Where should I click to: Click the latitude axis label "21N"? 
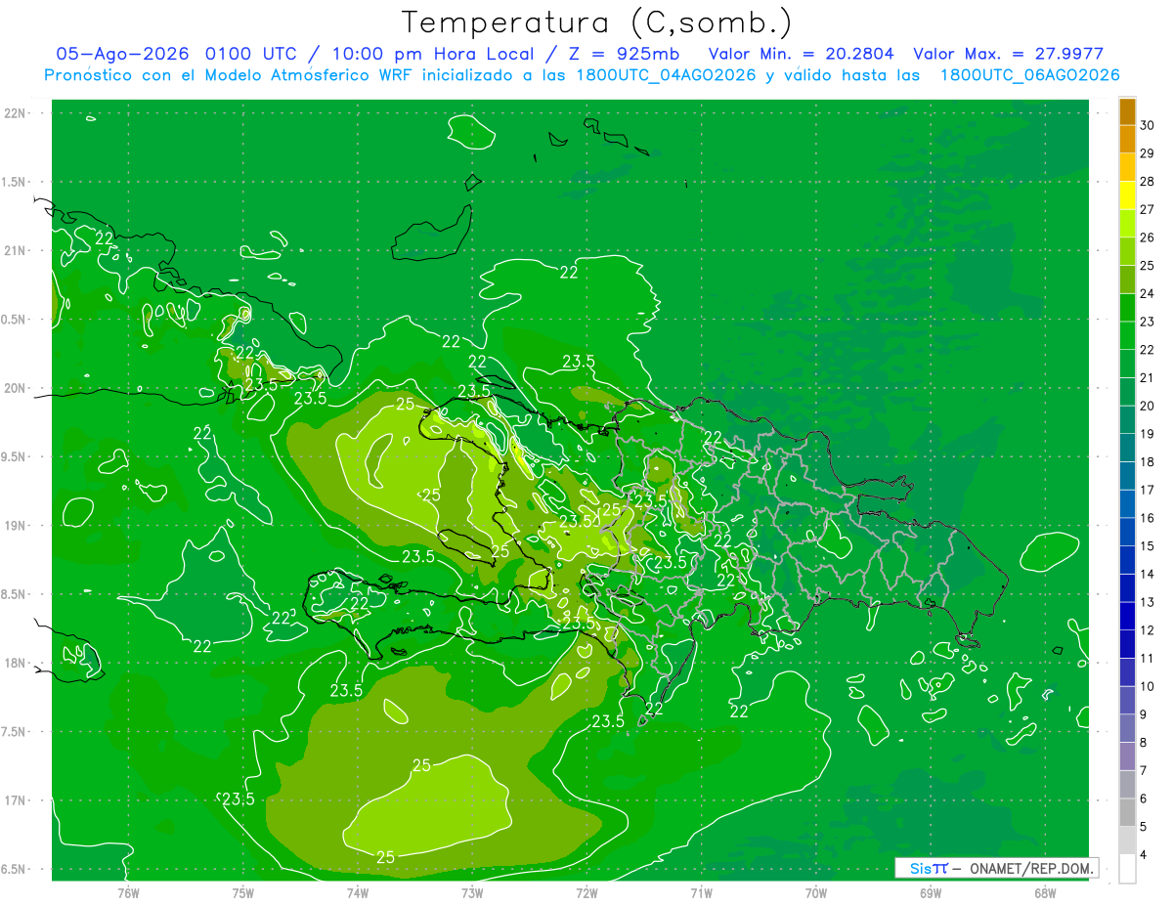[17, 251]
